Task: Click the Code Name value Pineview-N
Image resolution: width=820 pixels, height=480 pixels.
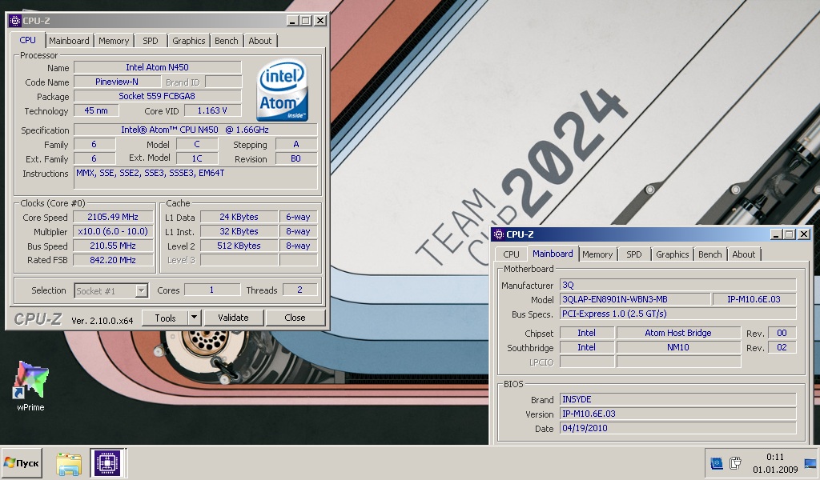Action: point(117,82)
